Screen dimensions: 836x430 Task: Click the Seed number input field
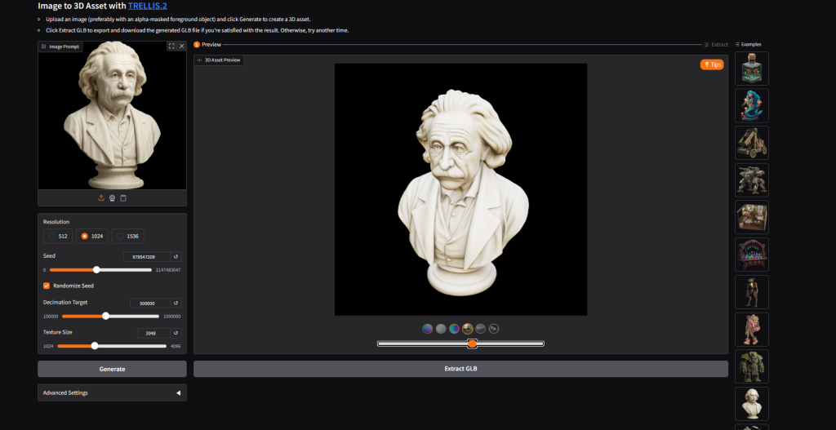(146, 256)
